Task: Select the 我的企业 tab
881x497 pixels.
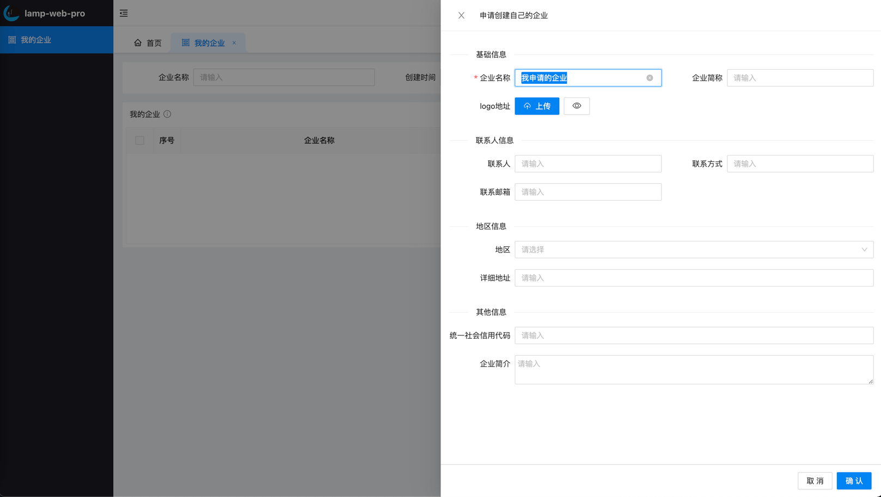Action: point(209,43)
